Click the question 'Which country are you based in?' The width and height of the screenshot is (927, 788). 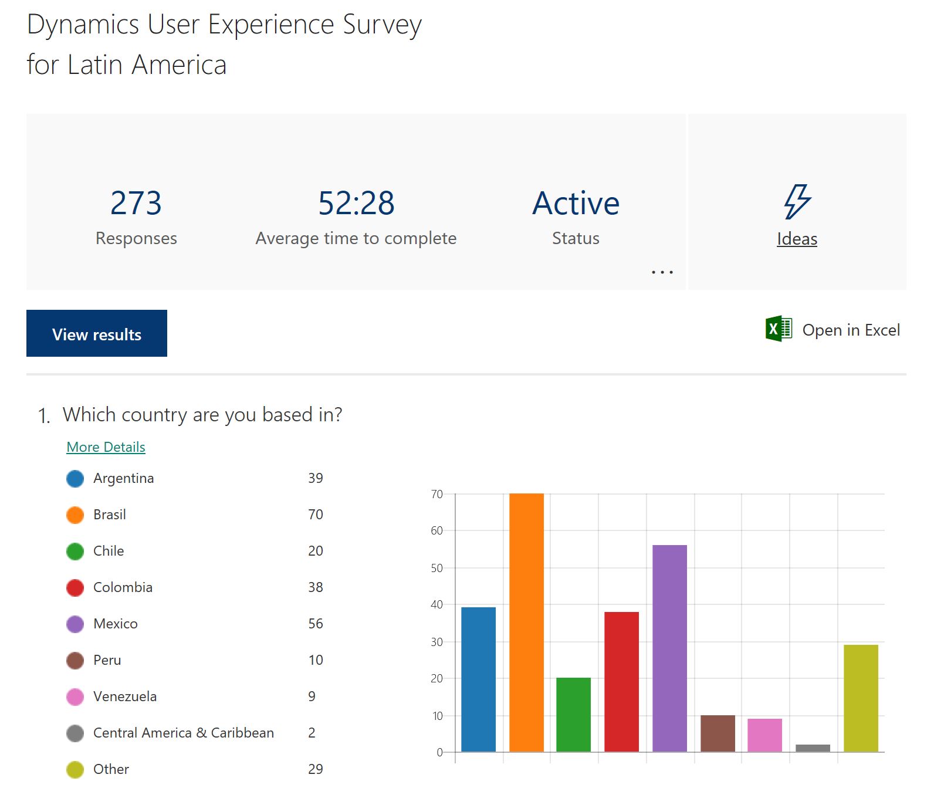pos(202,415)
